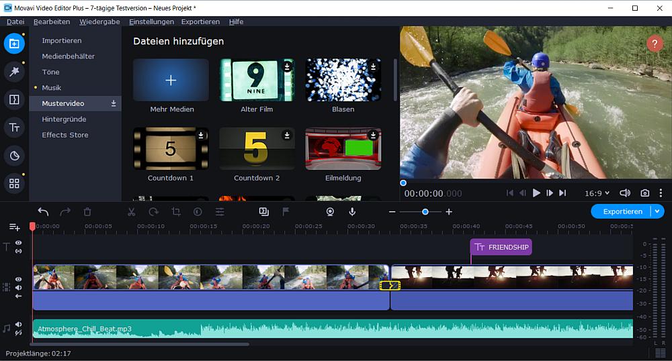Take a snapshot with camera icon
The height and width of the screenshot is (361, 672).
pos(644,193)
